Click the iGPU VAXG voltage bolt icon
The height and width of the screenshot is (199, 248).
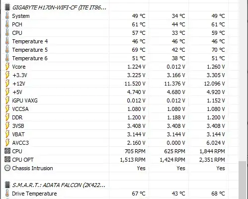[x=7, y=100]
